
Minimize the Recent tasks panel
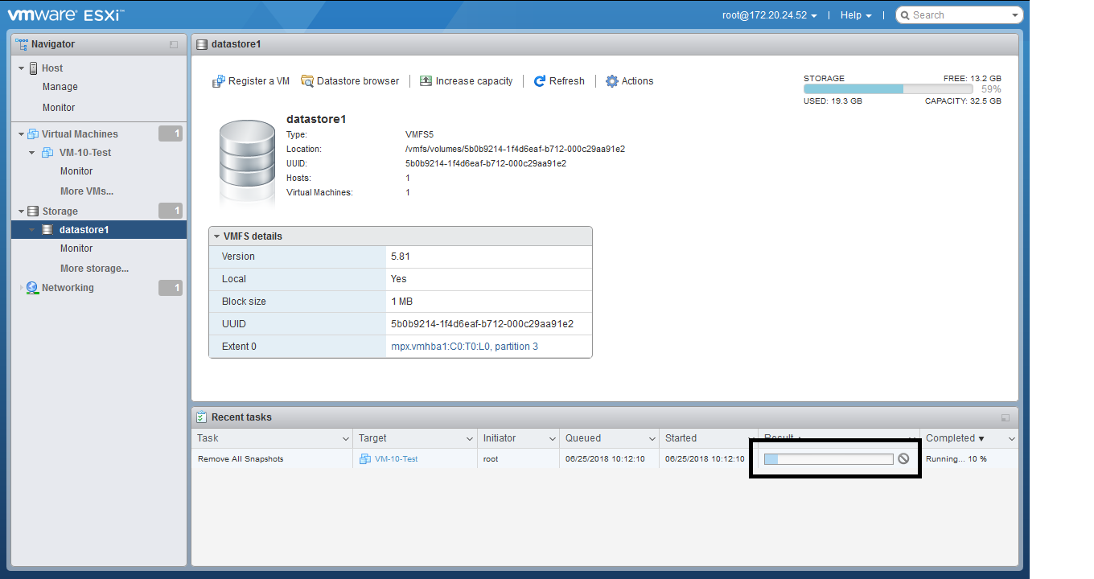[1006, 418]
